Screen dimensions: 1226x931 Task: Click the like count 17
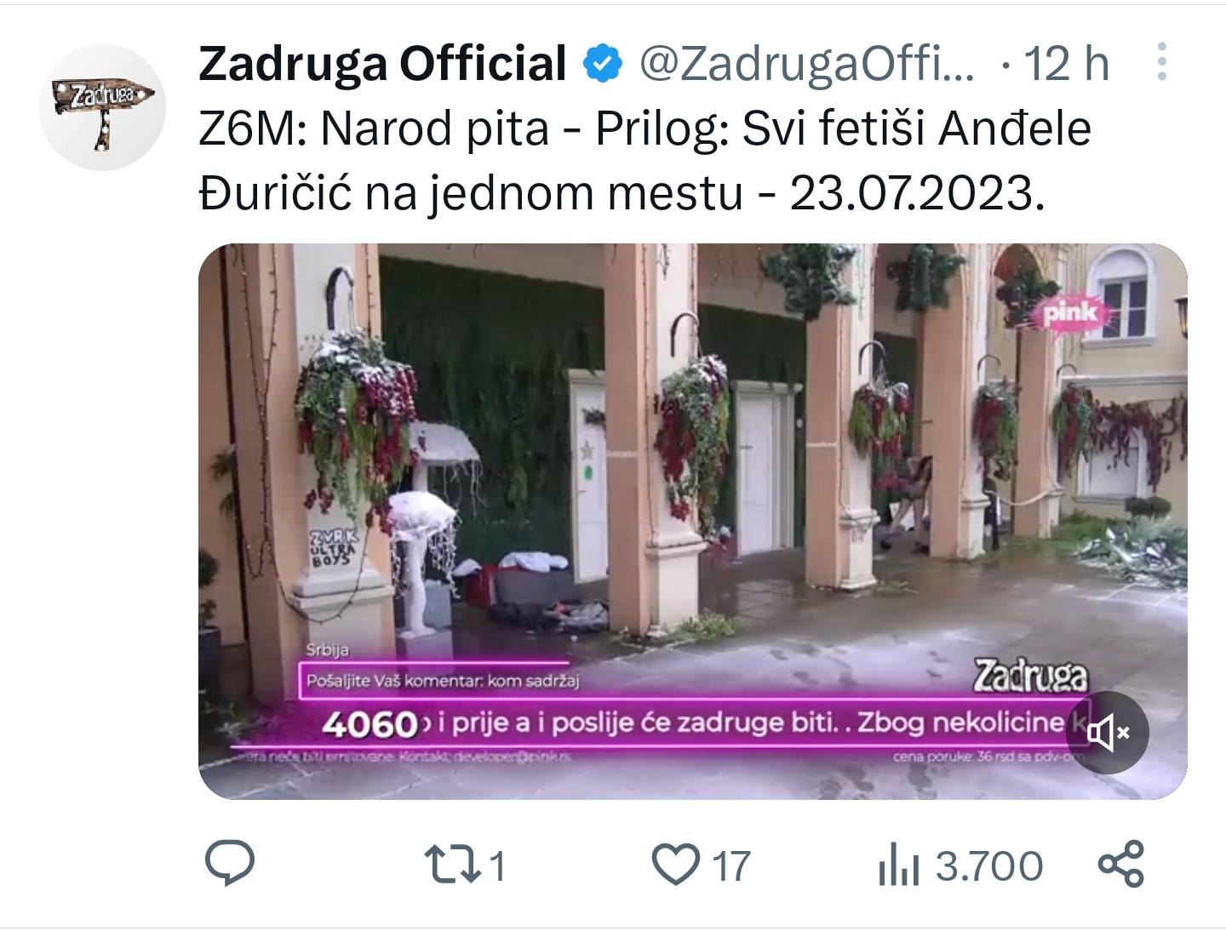tap(731, 866)
